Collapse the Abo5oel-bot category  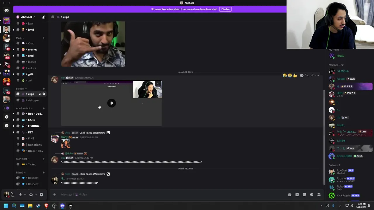click(x=25, y=108)
